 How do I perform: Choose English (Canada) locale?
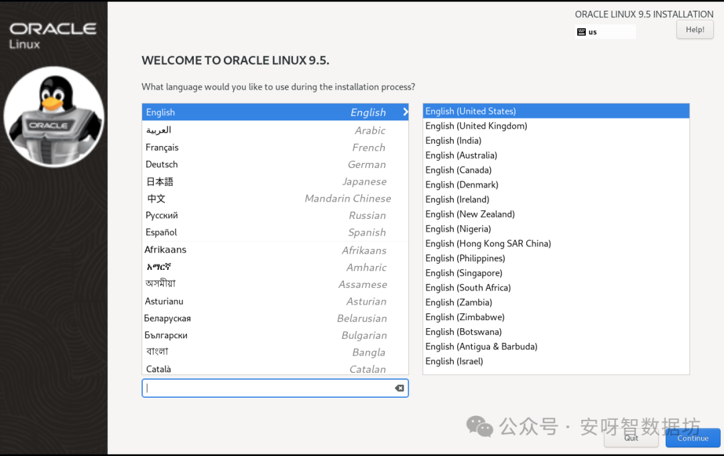pyautogui.click(x=556, y=170)
